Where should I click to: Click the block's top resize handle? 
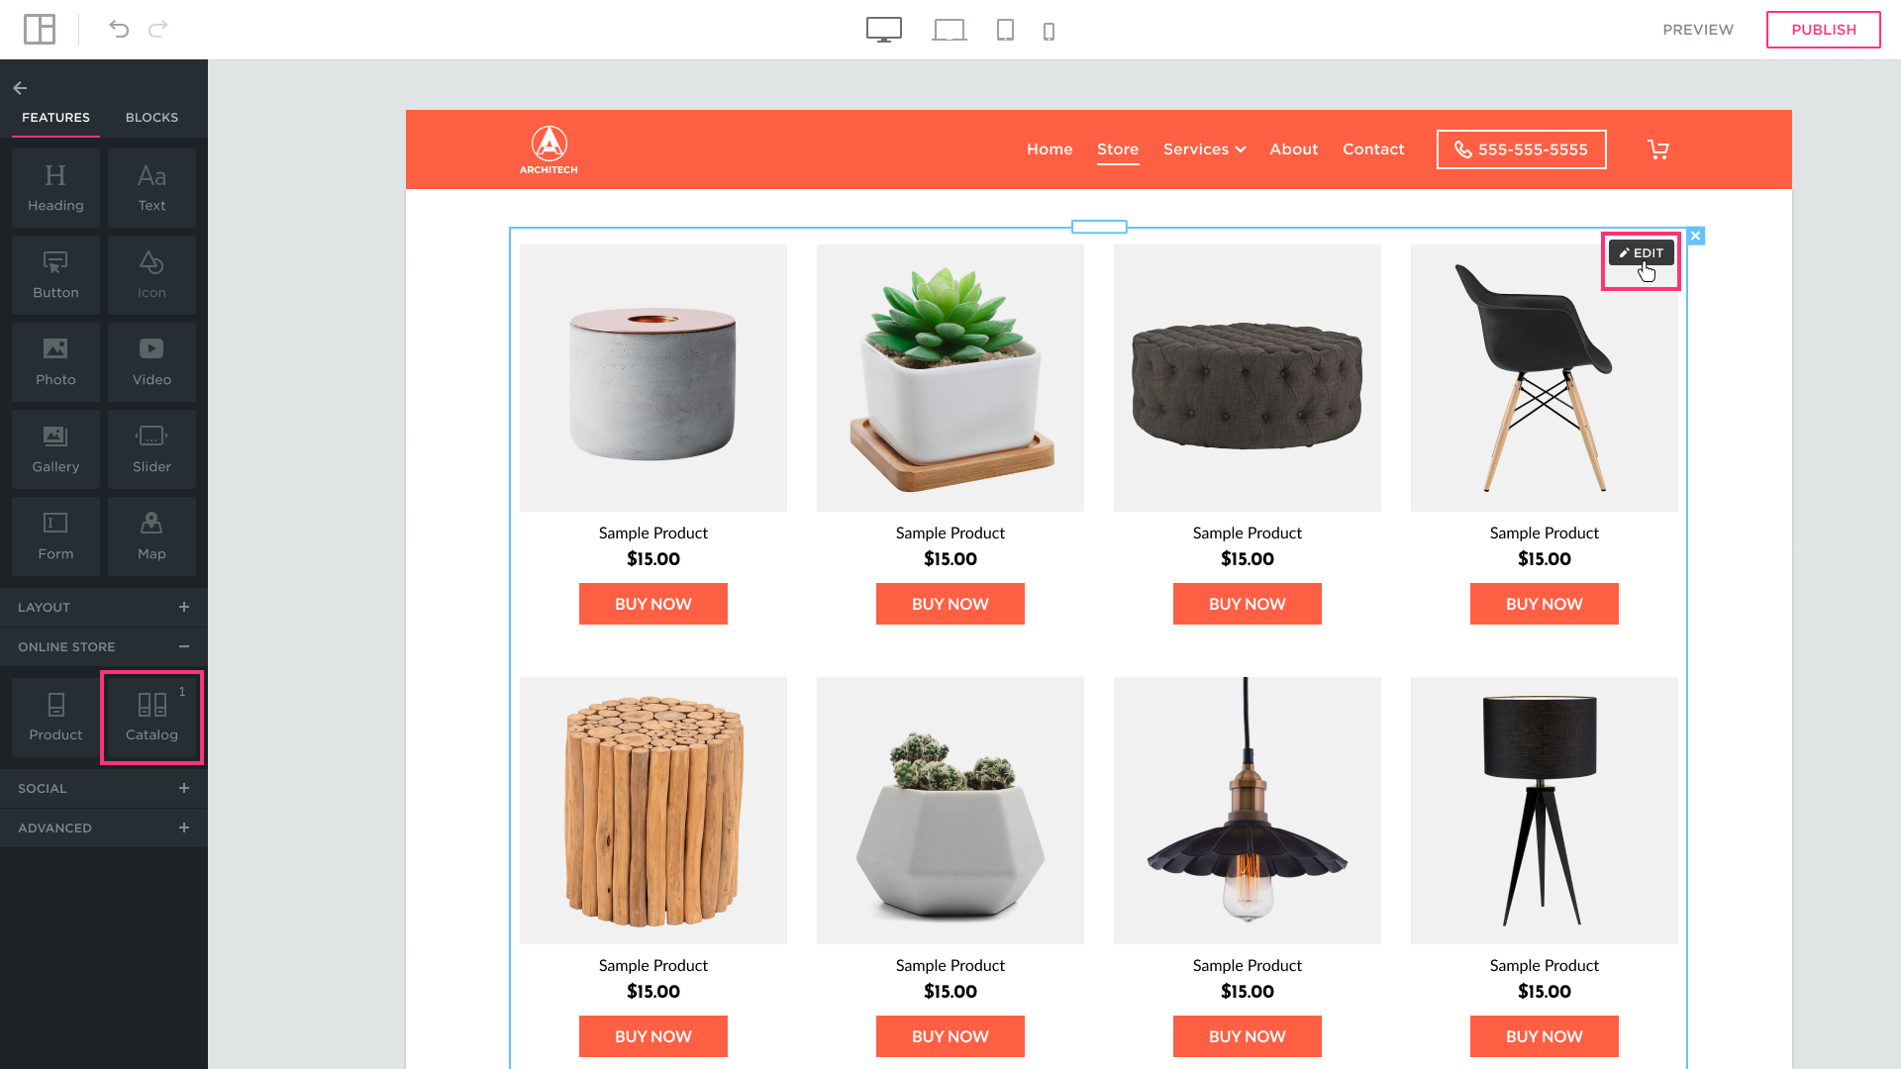click(1099, 227)
